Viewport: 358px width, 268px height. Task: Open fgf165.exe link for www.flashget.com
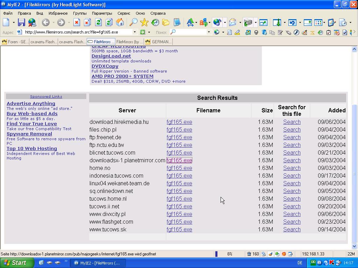pyautogui.click(x=179, y=222)
